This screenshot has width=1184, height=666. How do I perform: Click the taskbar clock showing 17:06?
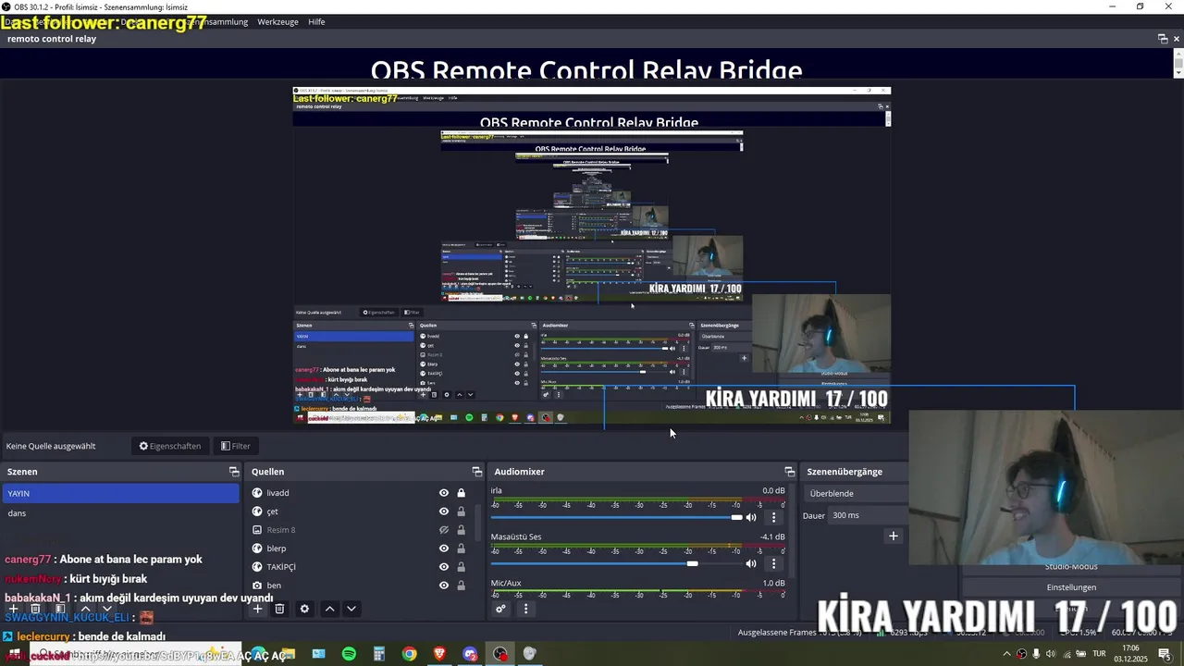point(1130,654)
